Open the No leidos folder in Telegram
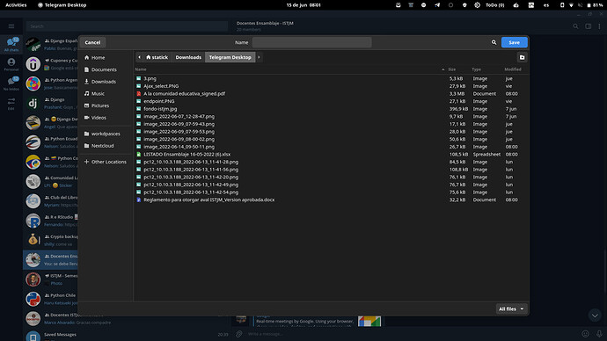This screenshot has height=341, width=607. pyautogui.click(x=11, y=83)
